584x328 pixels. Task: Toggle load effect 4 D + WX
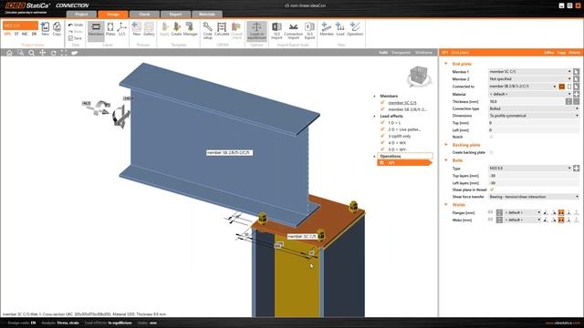coord(382,143)
